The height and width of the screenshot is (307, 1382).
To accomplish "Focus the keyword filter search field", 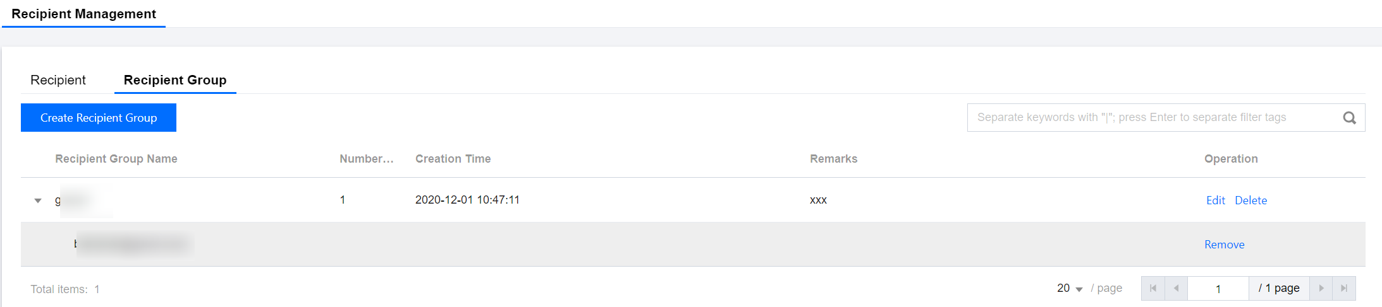I will tap(1151, 118).
